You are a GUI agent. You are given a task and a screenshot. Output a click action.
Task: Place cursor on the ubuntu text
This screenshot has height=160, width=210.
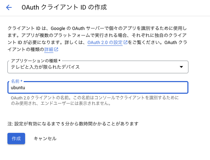click(18, 88)
